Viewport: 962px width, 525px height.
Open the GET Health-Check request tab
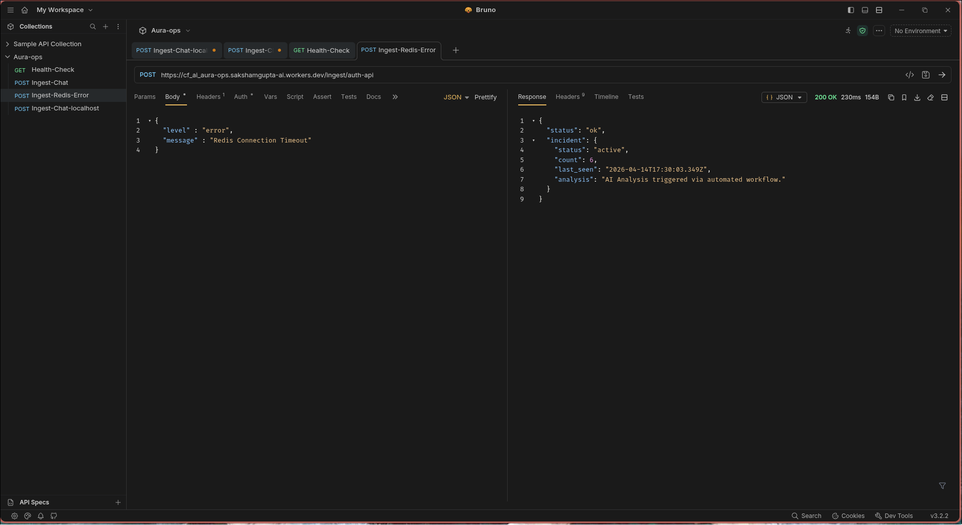coord(321,50)
